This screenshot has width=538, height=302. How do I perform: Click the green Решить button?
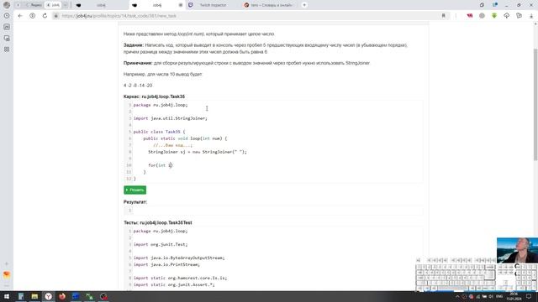click(134, 190)
